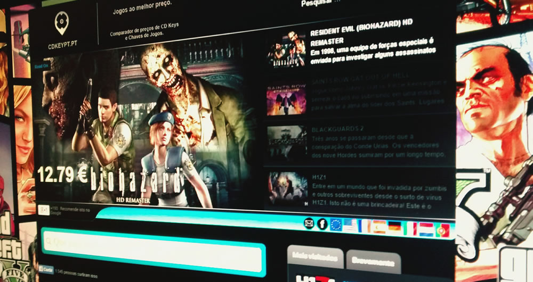Click the 'Read On' label on the banner
533x282 pixels.
pos(42,66)
